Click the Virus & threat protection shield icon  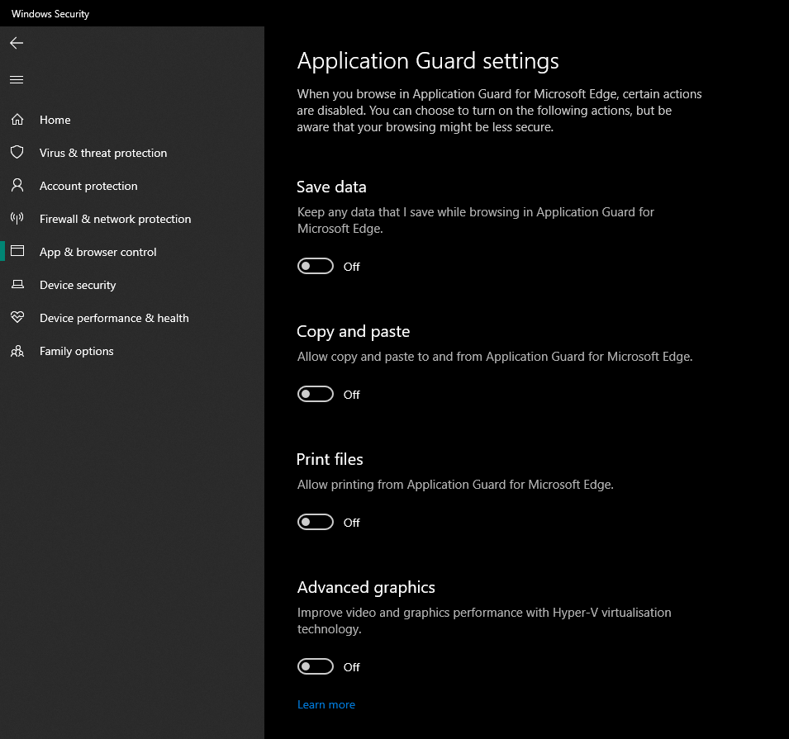click(x=17, y=153)
